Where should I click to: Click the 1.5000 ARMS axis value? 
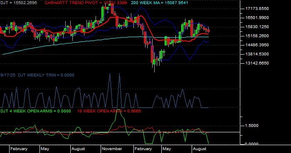(252, 126)
